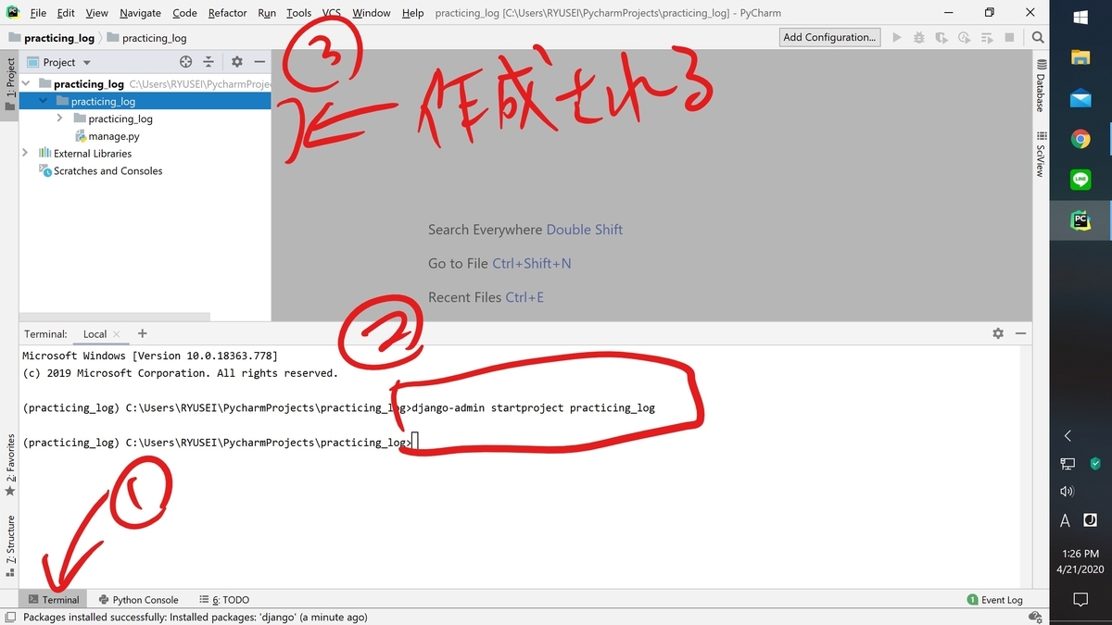This screenshot has width=1112, height=625.
Task: Click the network tray icon
Action: [1067, 463]
